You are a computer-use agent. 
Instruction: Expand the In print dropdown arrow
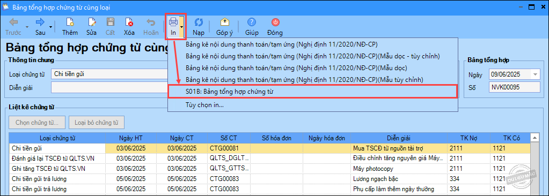click(x=182, y=27)
